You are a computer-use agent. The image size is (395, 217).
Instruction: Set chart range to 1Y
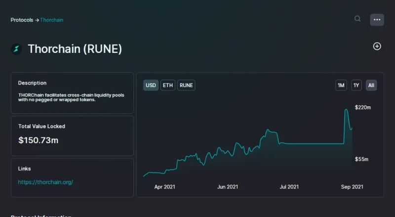356,86
